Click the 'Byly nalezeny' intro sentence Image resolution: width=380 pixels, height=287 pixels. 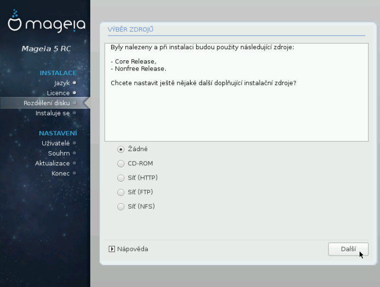coord(202,47)
